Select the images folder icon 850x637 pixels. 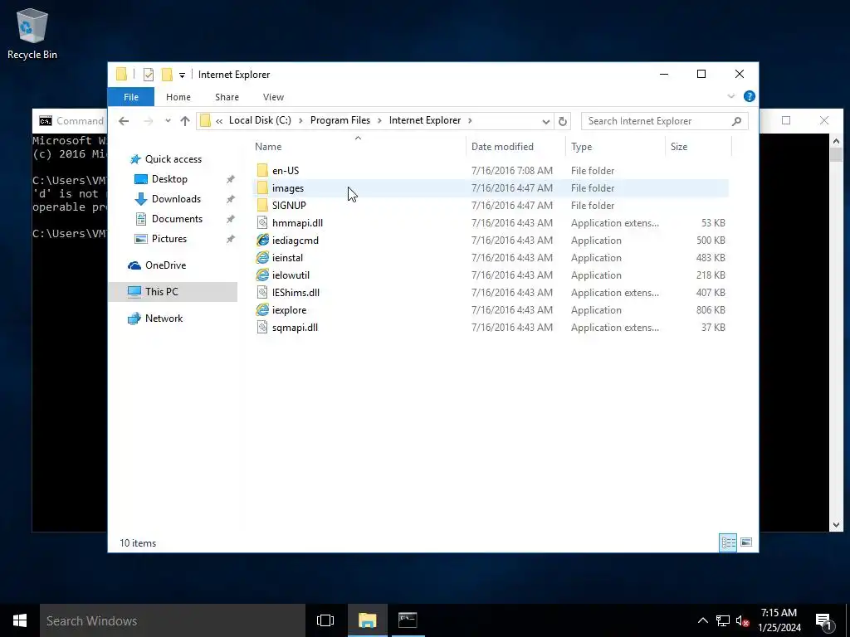[x=262, y=188]
